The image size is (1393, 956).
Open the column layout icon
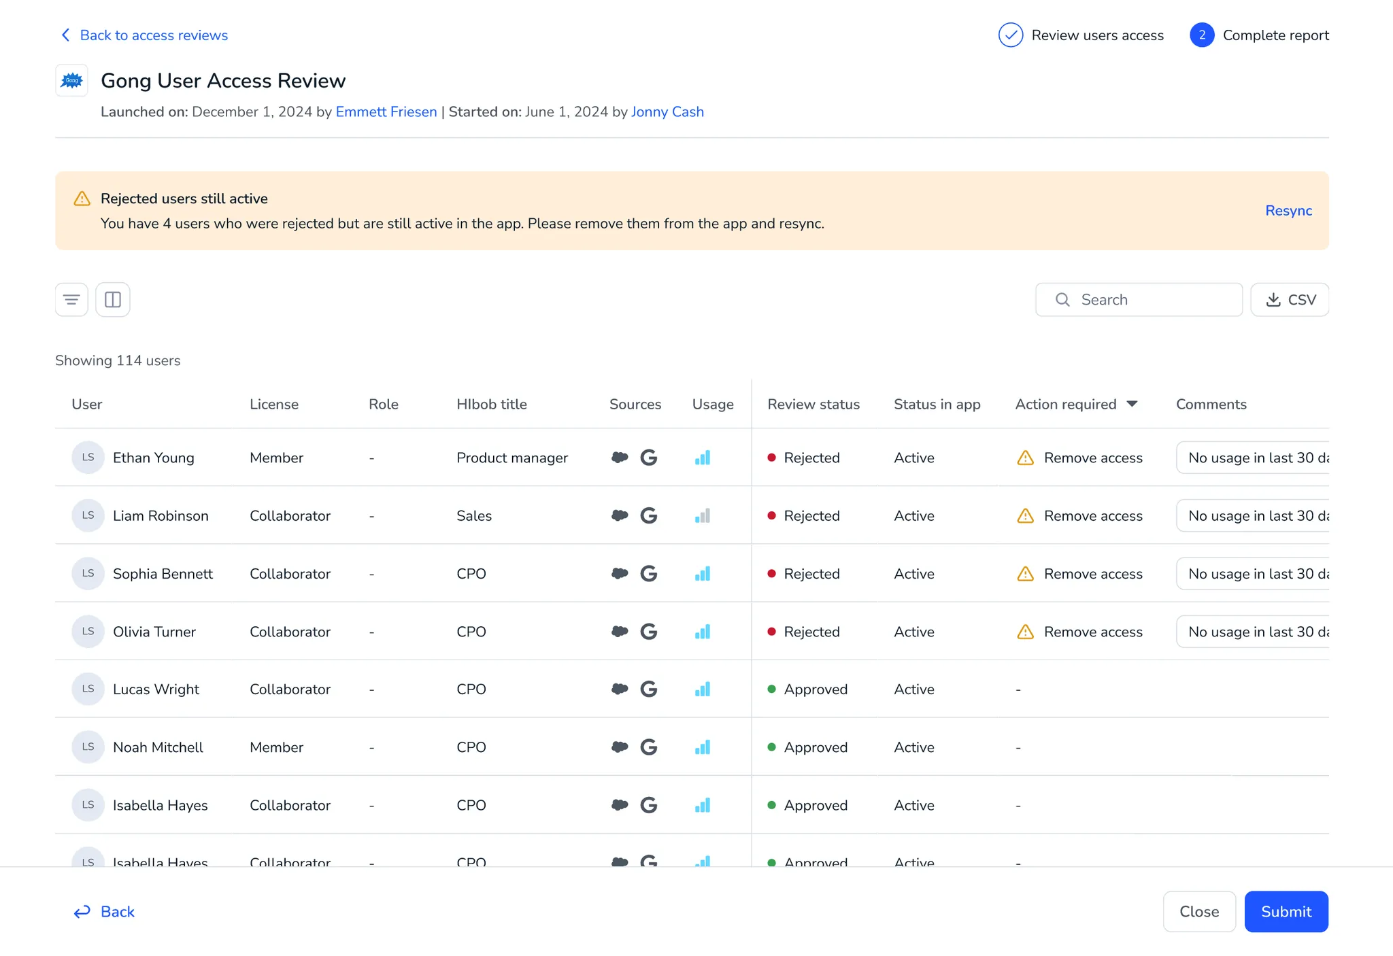113,300
